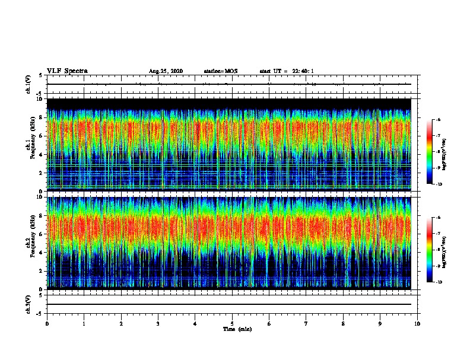
Task: Click the 'station=MOS' label
Action: 221,71
